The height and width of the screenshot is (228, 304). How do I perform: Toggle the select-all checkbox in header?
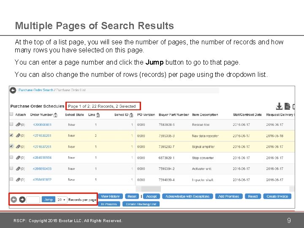pyautogui.click(x=11, y=114)
